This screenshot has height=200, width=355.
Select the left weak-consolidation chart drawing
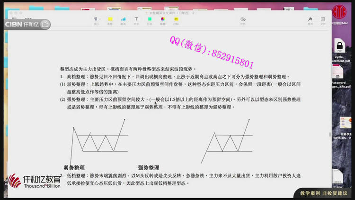[97, 140]
